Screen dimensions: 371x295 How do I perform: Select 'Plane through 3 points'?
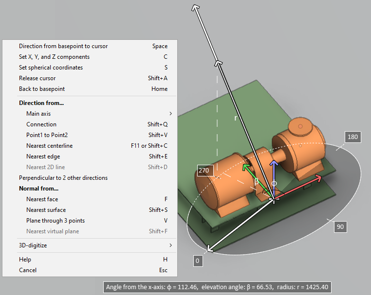click(56, 221)
